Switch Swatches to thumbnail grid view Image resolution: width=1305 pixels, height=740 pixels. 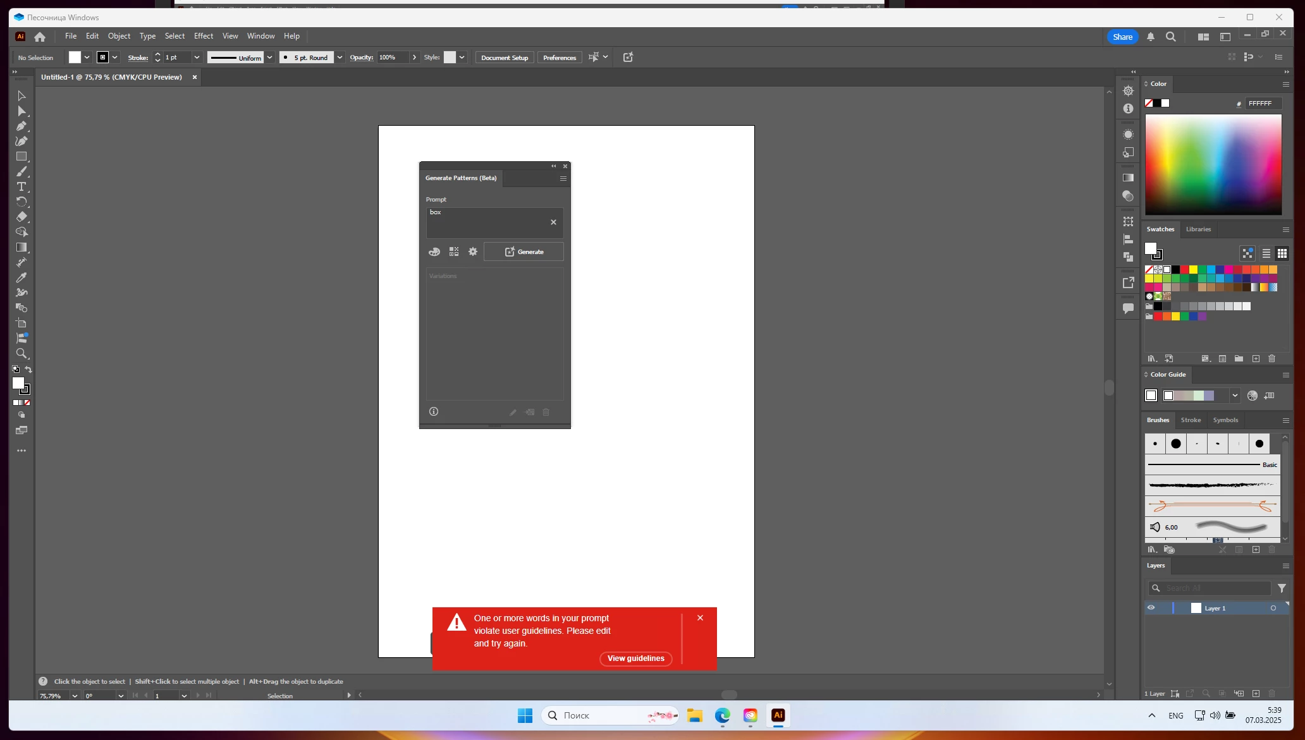(x=1282, y=253)
